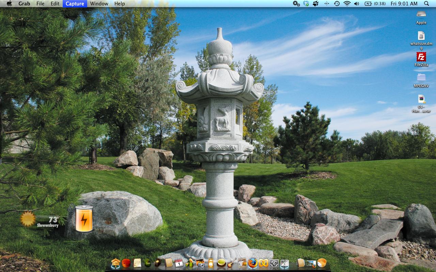Image resolution: width=436 pixels, height=272 pixels.
Task: Click the Fri 9:01 AM clock
Action: 404,3
